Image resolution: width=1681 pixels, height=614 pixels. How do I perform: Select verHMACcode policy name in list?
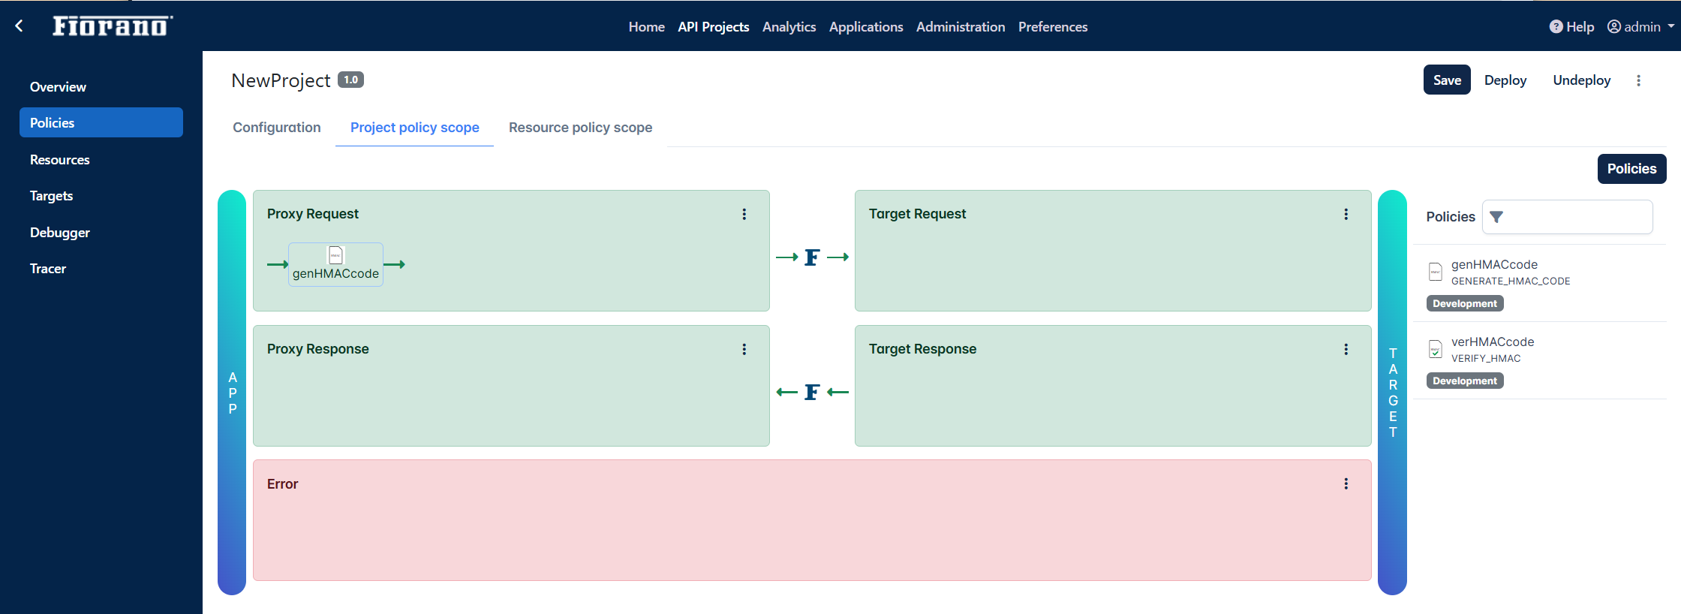[1493, 342]
